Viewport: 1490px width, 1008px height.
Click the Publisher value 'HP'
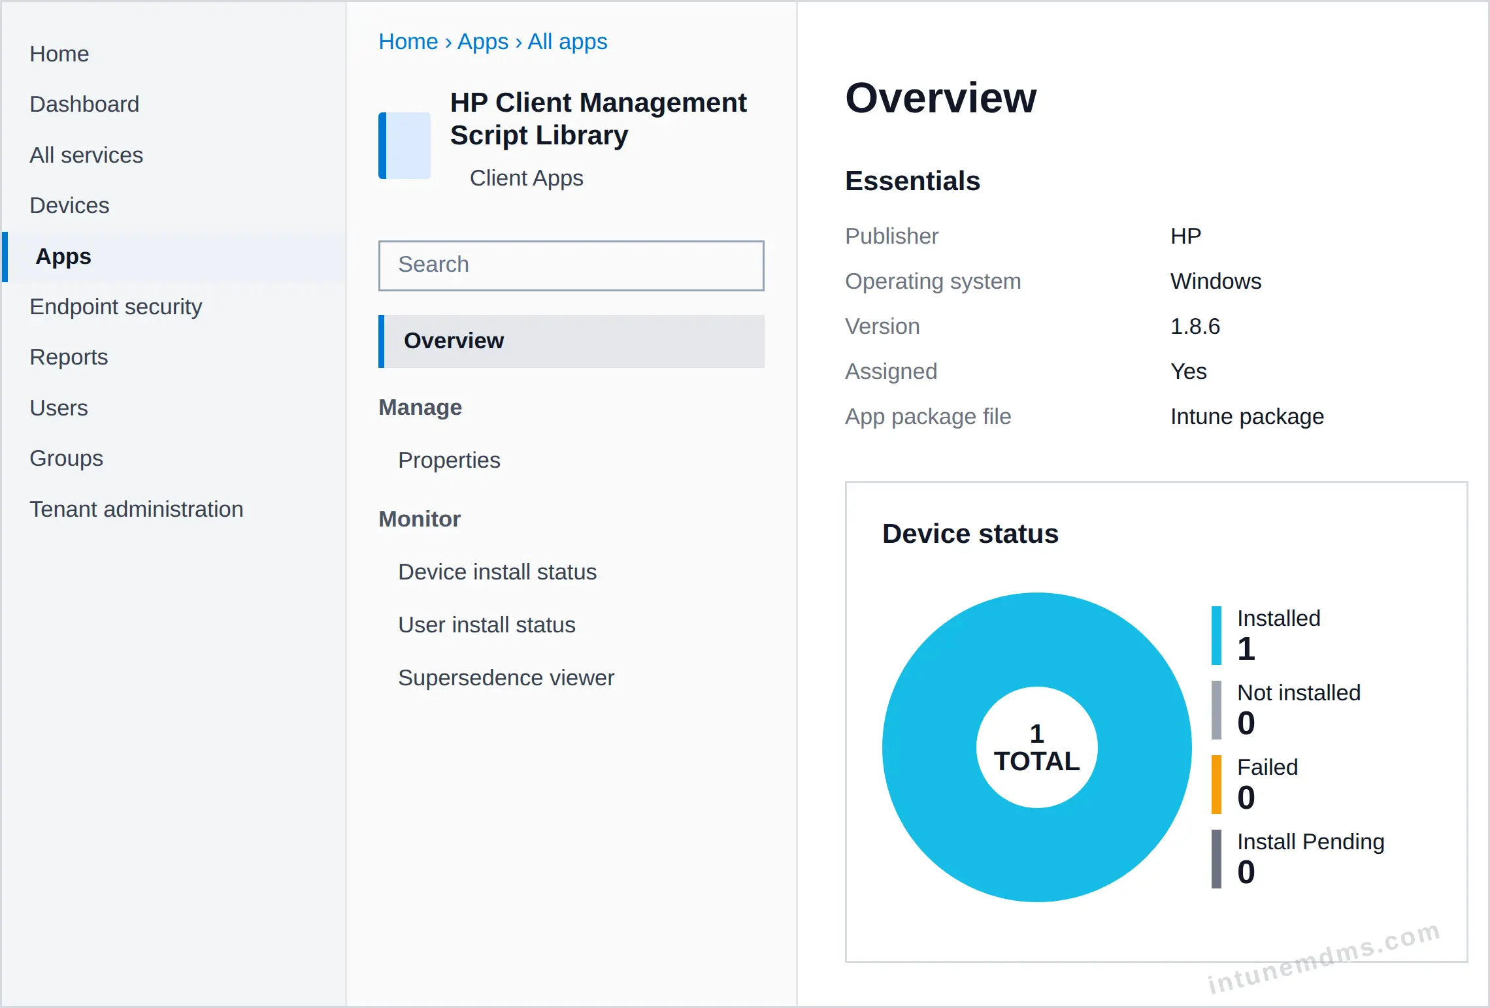coord(1186,236)
